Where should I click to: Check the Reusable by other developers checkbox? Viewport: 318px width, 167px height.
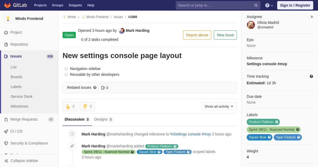[66, 74]
